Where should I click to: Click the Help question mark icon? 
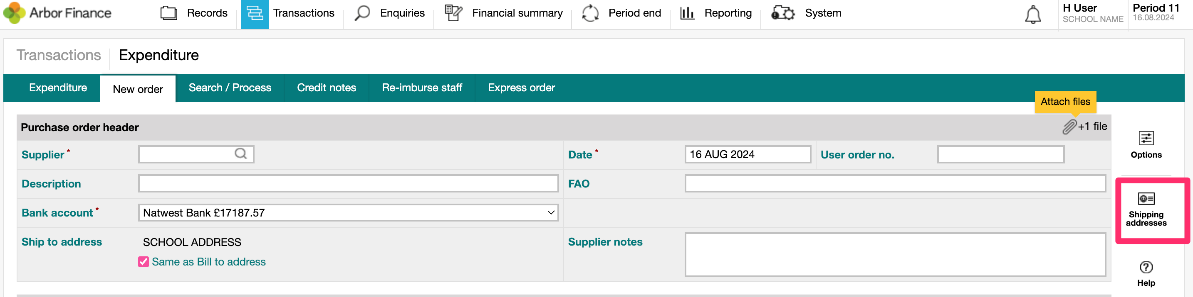[x=1146, y=267]
